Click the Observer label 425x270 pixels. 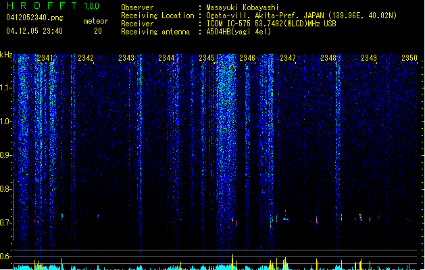click(137, 7)
